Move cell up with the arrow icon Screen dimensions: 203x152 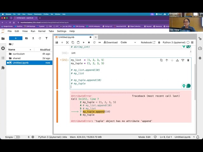(167, 60)
